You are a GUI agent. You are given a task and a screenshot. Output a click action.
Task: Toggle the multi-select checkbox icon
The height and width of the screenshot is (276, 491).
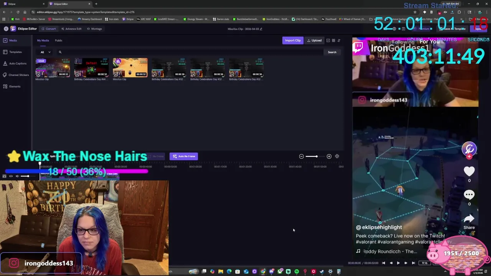click(328, 40)
